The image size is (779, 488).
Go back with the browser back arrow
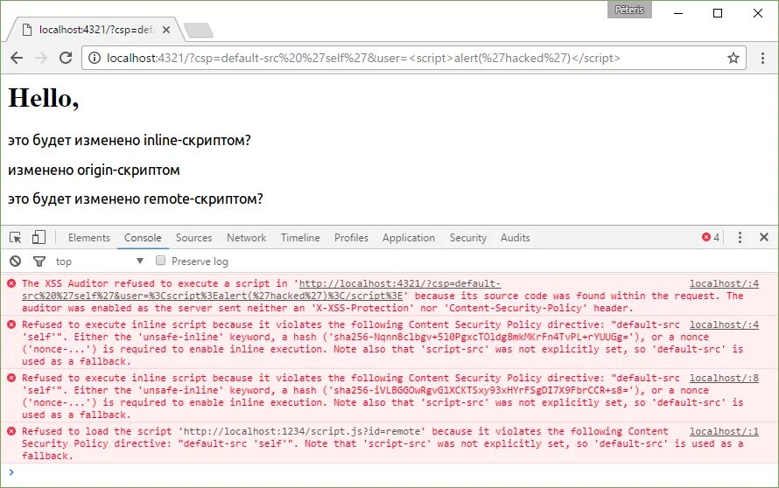click(17, 58)
